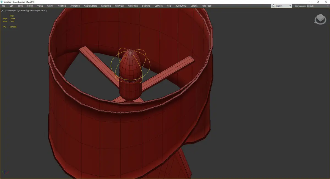Open the Create menu
The height and width of the screenshot is (179, 330).
click(x=50, y=6)
